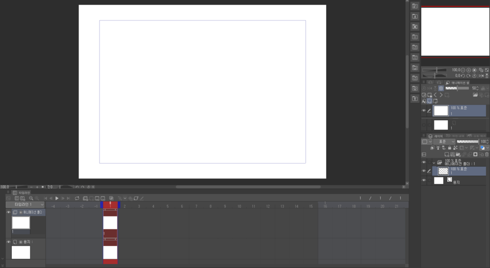Step to the previous frame

coord(51,198)
